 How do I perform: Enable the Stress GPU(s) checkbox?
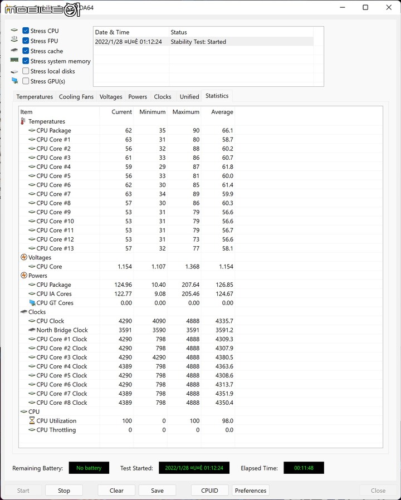coord(26,81)
